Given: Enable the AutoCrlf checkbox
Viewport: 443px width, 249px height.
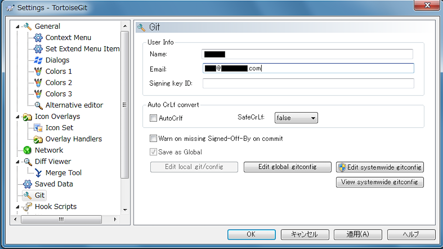Looking at the screenshot, I should point(153,118).
